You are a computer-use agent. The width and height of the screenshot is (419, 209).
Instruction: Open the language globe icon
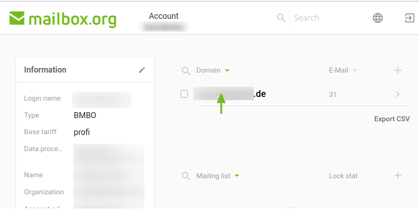[x=378, y=18]
